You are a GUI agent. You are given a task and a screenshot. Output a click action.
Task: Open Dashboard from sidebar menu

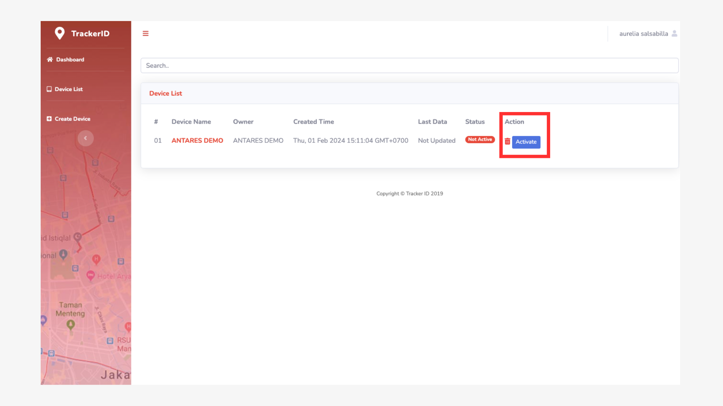pos(70,59)
